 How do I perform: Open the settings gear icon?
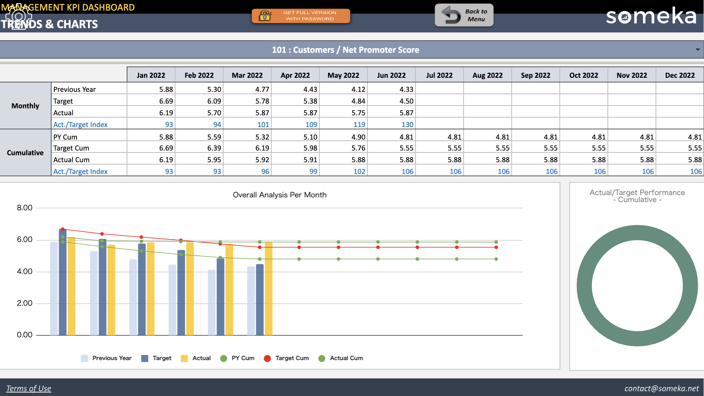tap(18, 16)
